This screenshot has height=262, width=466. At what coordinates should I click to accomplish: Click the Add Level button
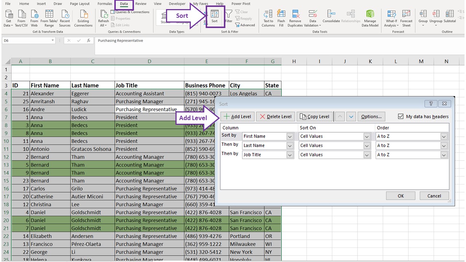click(237, 116)
